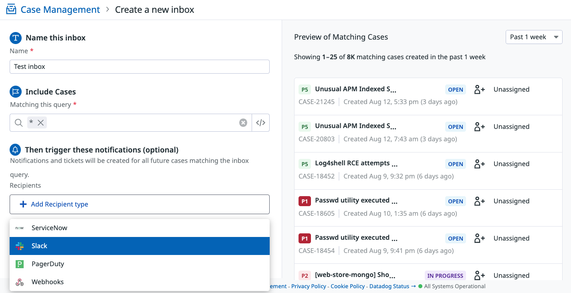Viewport: 571px width, 293px height.
Task: Open the Add Recipient type selector
Action: pos(139,204)
